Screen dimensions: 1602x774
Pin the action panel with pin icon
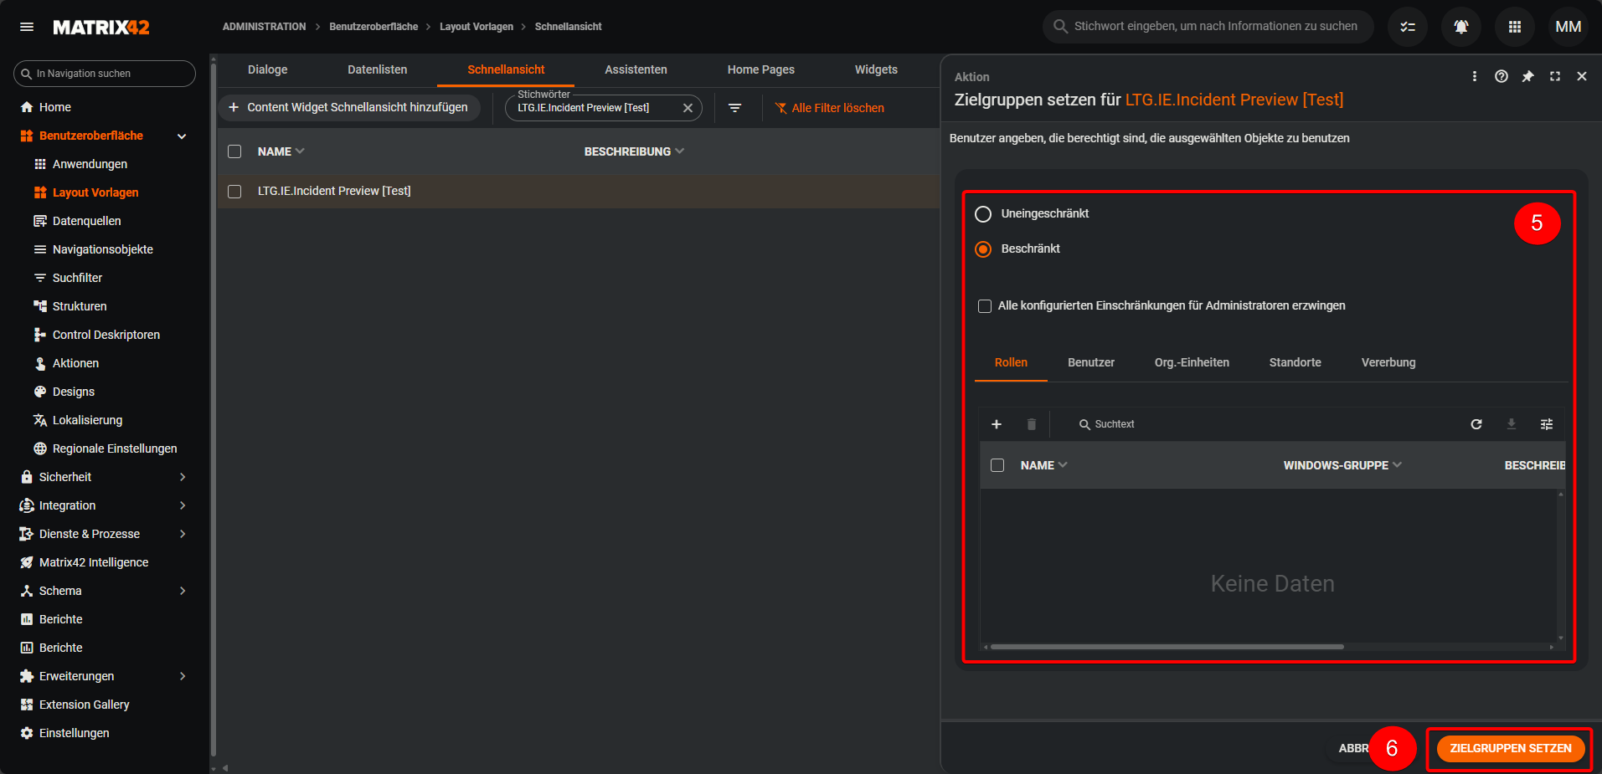click(x=1527, y=76)
